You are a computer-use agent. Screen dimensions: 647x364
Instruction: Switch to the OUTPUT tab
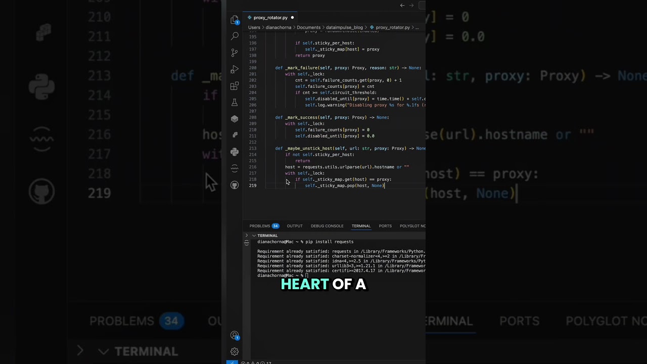[x=295, y=226]
